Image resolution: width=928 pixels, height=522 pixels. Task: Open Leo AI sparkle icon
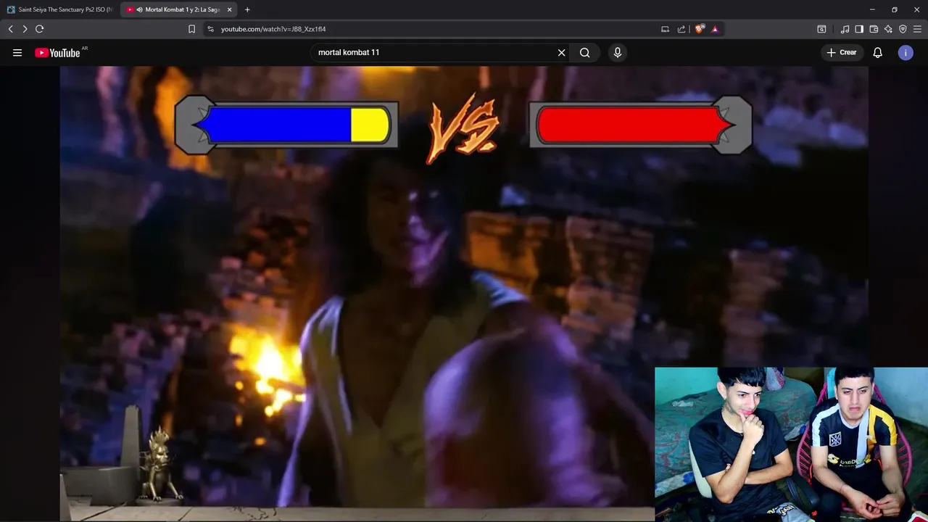888,29
